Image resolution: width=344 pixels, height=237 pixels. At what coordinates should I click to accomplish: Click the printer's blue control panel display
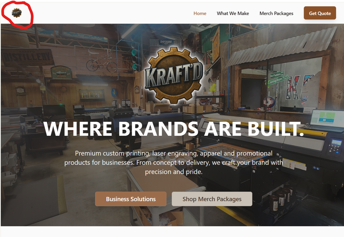(x=337, y=141)
